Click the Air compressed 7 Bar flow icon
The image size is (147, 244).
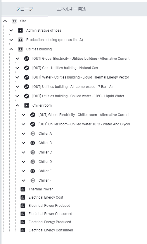[x=27, y=87]
